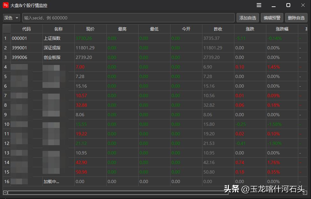Select row header number 12
This screenshot has width=311, height=199.
point(6,143)
